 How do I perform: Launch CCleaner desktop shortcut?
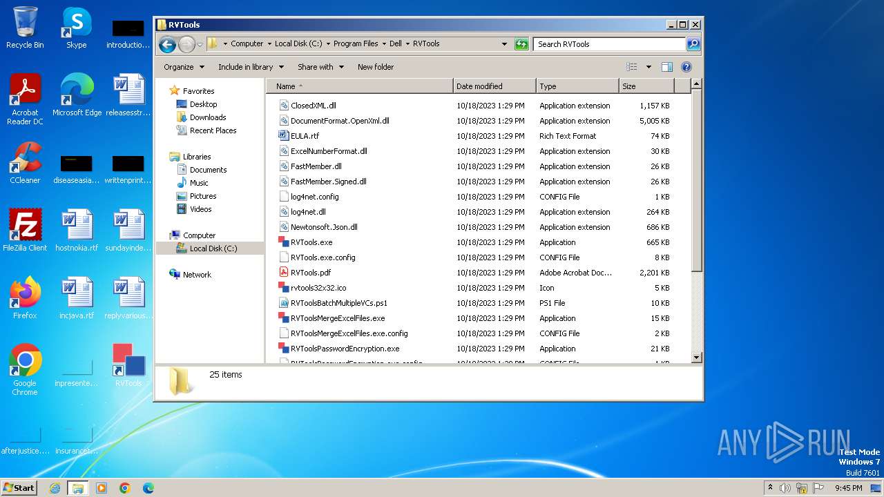coord(25,163)
